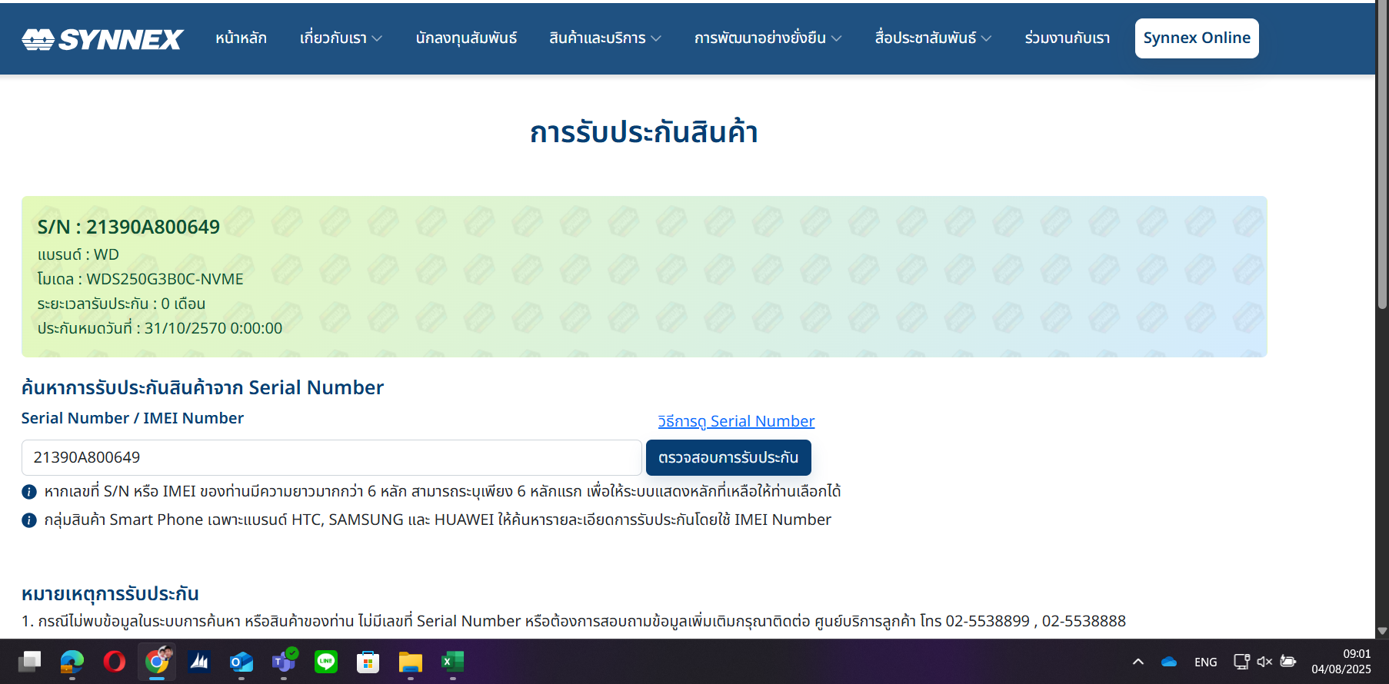The image size is (1389, 684).
Task: Open Microsoft Teams from taskbar
Action: [x=284, y=662]
